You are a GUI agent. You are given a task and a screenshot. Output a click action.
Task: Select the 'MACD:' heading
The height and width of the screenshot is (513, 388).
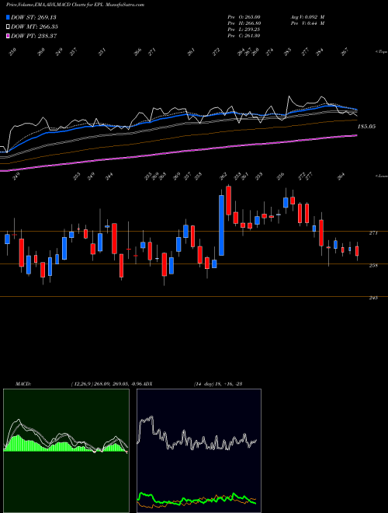coord(23,384)
